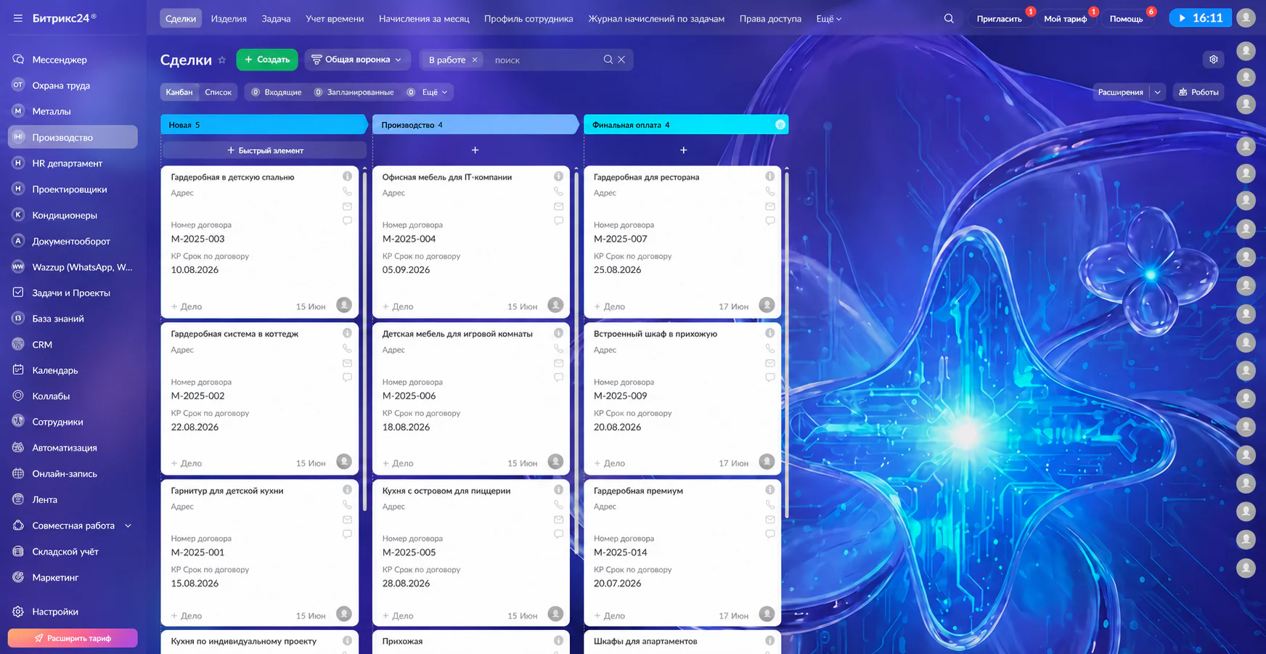Click Быстрый элемент in Новая column
The height and width of the screenshot is (654, 1266).
(x=265, y=150)
